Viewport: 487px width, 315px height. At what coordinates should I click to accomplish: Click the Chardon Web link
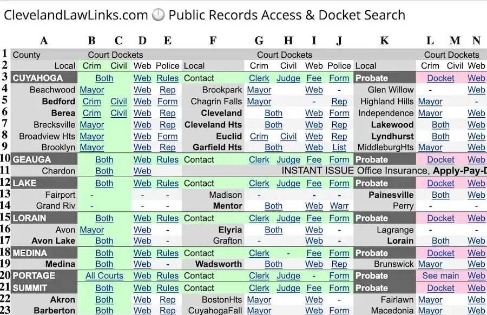tap(142, 171)
